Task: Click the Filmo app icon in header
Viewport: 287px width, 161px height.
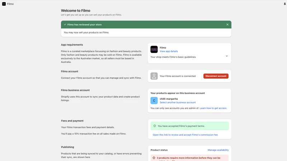Action: tap(4, 4)
